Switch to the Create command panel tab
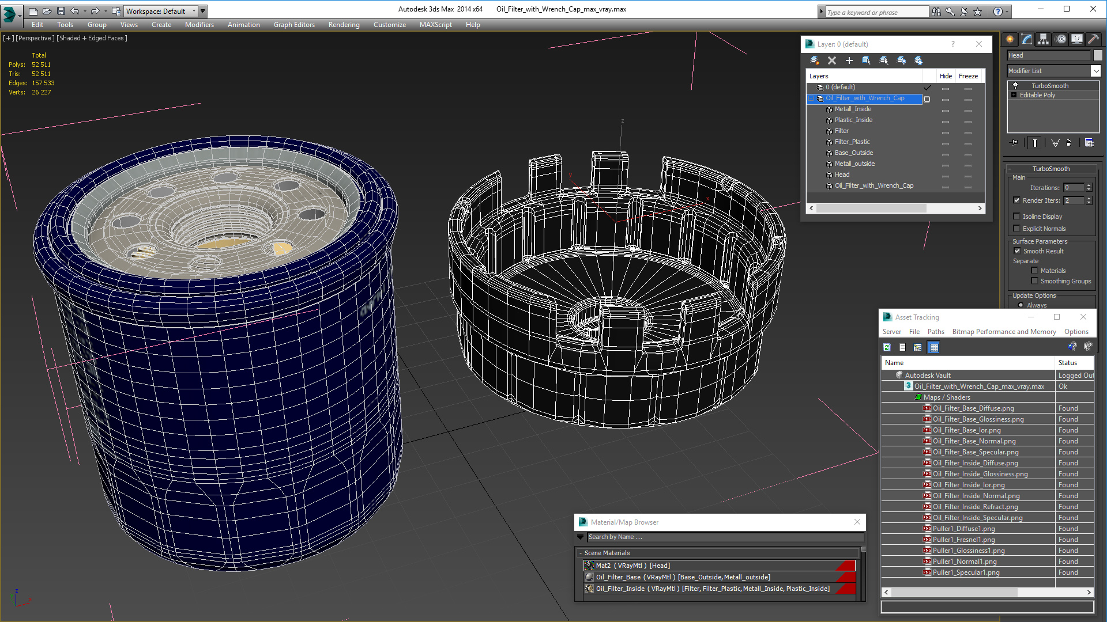The width and height of the screenshot is (1107, 622). [x=1010, y=39]
